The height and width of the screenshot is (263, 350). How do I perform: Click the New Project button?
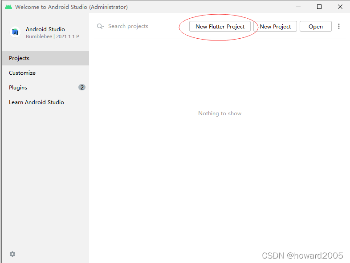pyautogui.click(x=275, y=27)
